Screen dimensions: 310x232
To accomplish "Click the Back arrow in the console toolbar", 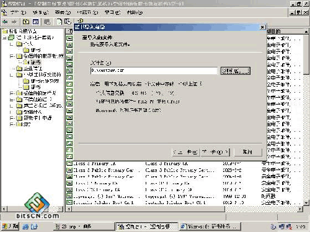I will pos(5,22).
